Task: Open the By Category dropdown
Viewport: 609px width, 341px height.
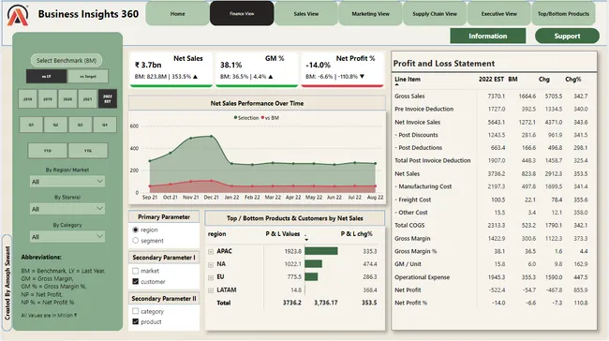Action: point(67,236)
